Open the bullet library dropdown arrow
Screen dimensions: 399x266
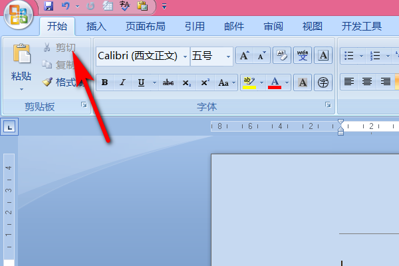point(361,56)
